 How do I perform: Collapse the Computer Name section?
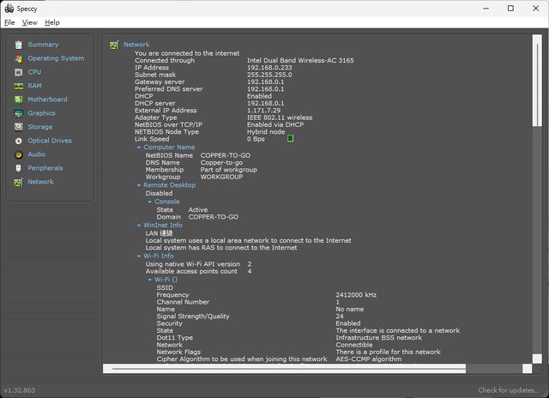pyautogui.click(x=138, y=147)
